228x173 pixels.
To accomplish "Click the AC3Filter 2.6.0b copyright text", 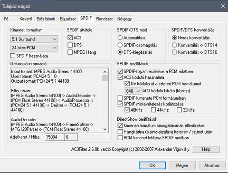I will (x=130, y=149).
